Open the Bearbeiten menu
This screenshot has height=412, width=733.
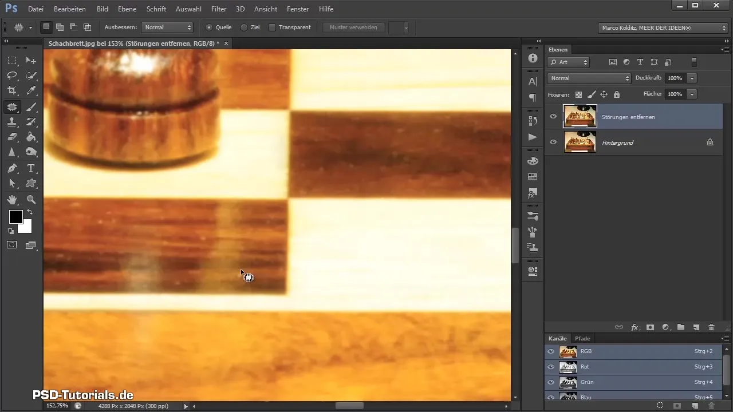pyautogui.click(x=69, y=9)
